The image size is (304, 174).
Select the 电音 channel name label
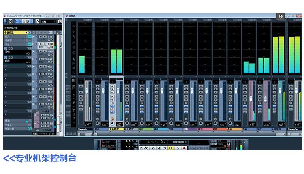[146, 129]
